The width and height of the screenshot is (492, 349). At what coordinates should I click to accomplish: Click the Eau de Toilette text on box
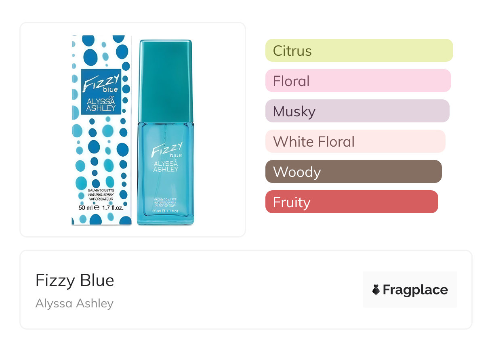[x=101, y=190]
